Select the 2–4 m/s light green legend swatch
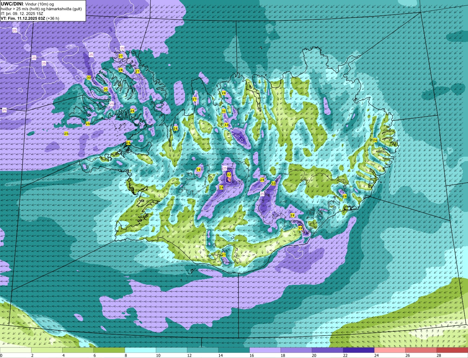Screen dimensions: 468x358 click(x=47, y=350)
